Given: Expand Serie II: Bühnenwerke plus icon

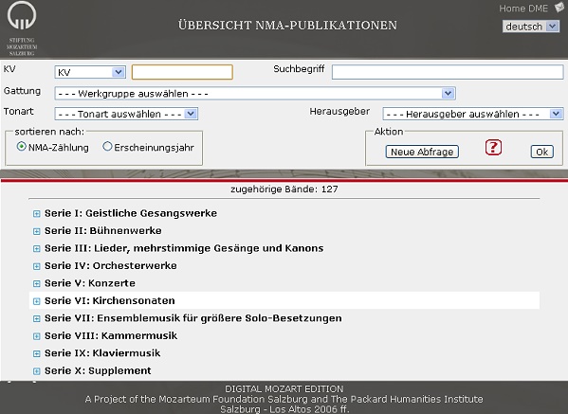Looking at the screenshot, I should [x=37, y=231].
